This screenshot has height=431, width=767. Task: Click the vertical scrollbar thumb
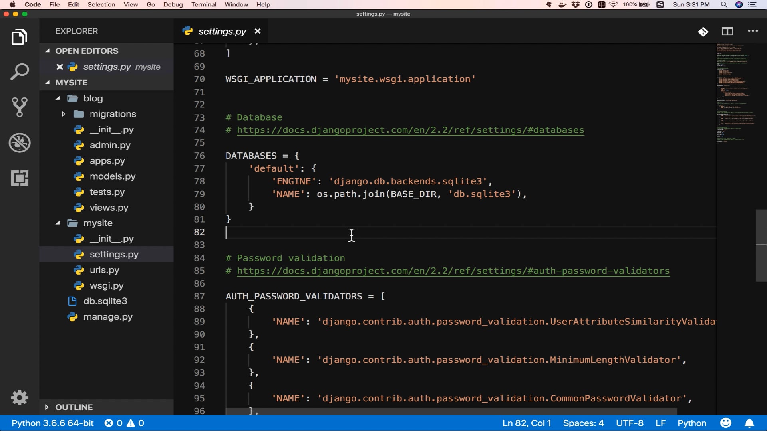(x=761, y=245)
